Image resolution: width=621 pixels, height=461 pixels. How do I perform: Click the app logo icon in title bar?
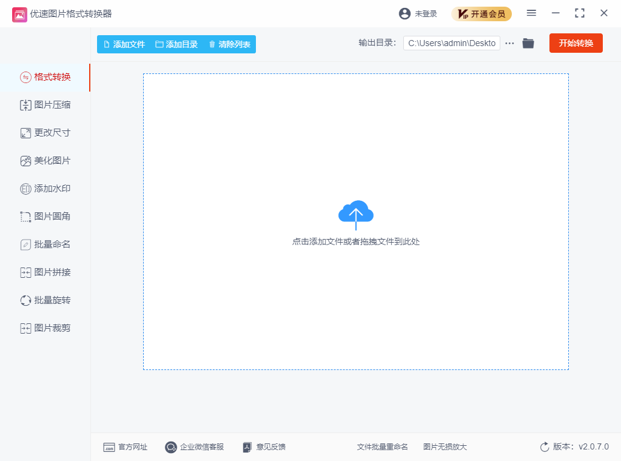tap(19, 15)
